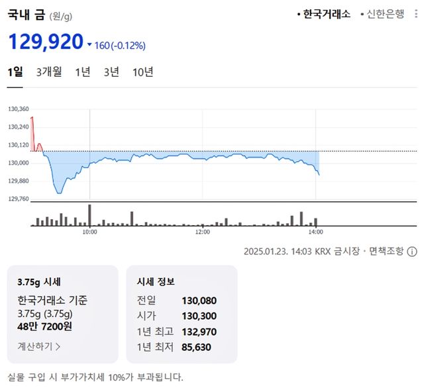The image size is (424, 388).
Task: View the 10년 chart period
Action: tap(142, 72)
